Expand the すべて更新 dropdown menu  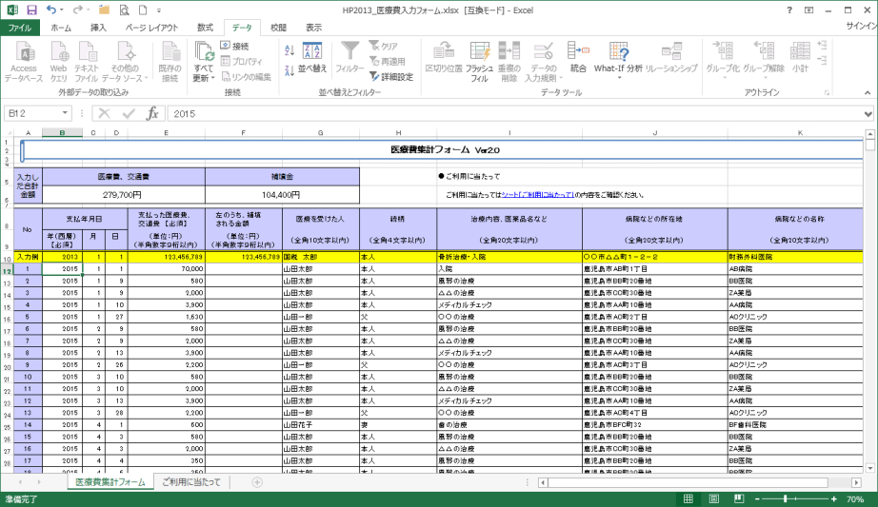pos(203,78)
